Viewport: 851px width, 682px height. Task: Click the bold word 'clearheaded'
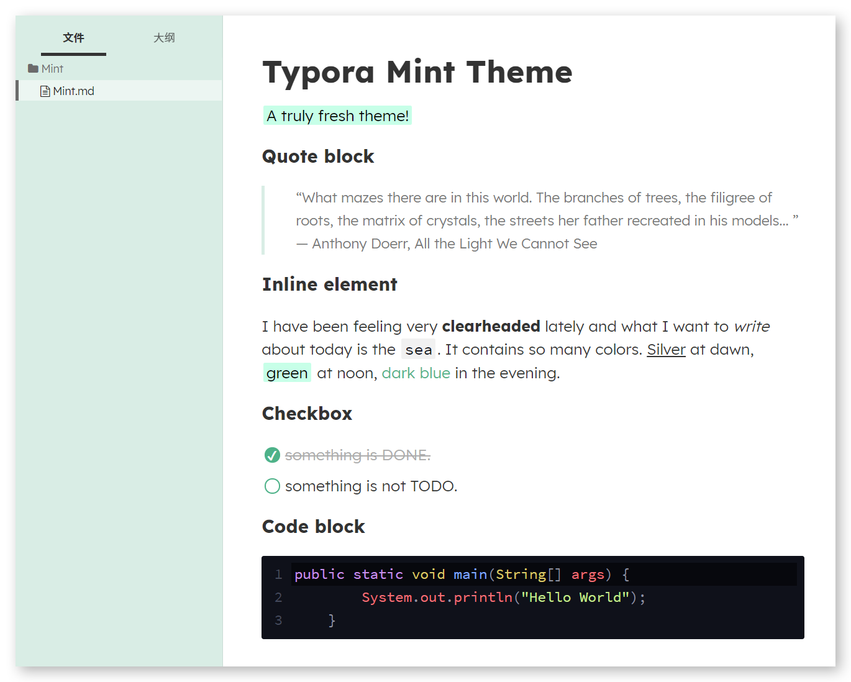pos(491,326)
